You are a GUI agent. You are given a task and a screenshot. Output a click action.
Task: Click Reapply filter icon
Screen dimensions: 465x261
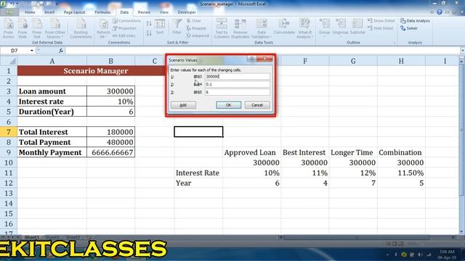[x=196, y=28]
